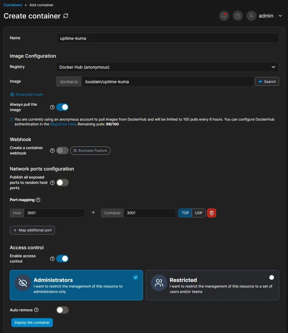Delete the port mapping using the trash icon
Viewport: 288px width, 333px height.
pyautogui.click(x=211, y=213)
